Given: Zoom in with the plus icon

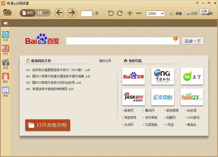Looking at the screenshot, I should [130, 13].
